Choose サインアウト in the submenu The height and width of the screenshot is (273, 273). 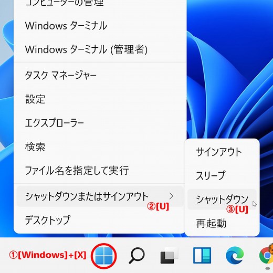point(222,152)
